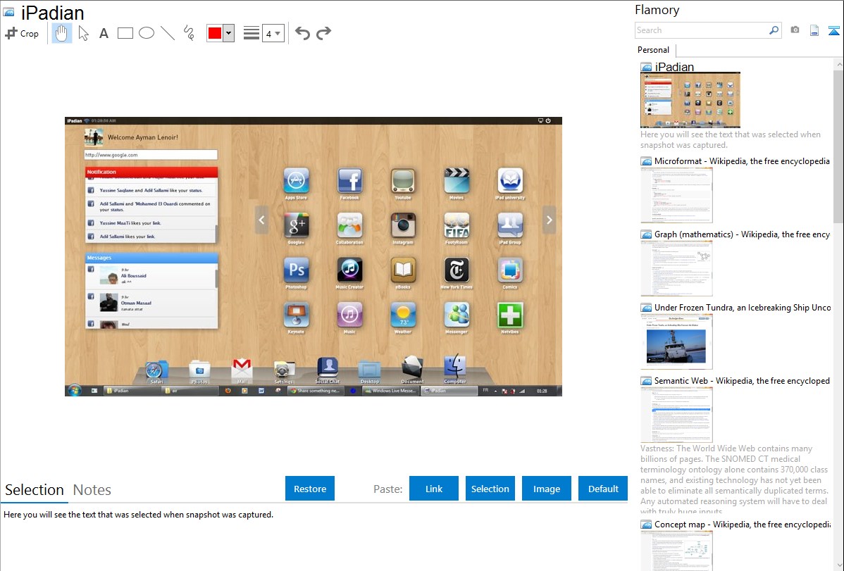Click the Movies clapperboard icon in screenshot
Image resolution: width=844 pixels, height=571 pixels.
457,181
